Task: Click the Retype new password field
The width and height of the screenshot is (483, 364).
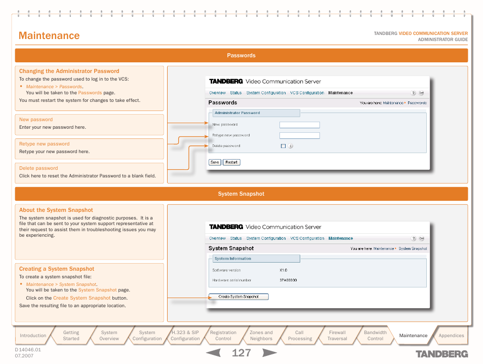Action: (299, 135)
